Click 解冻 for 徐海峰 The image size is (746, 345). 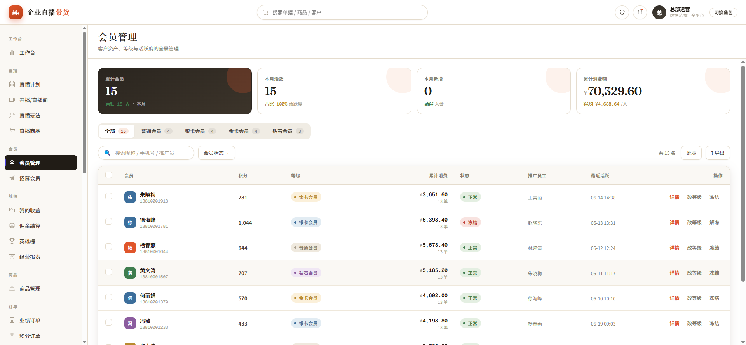[x=714, y=222]
